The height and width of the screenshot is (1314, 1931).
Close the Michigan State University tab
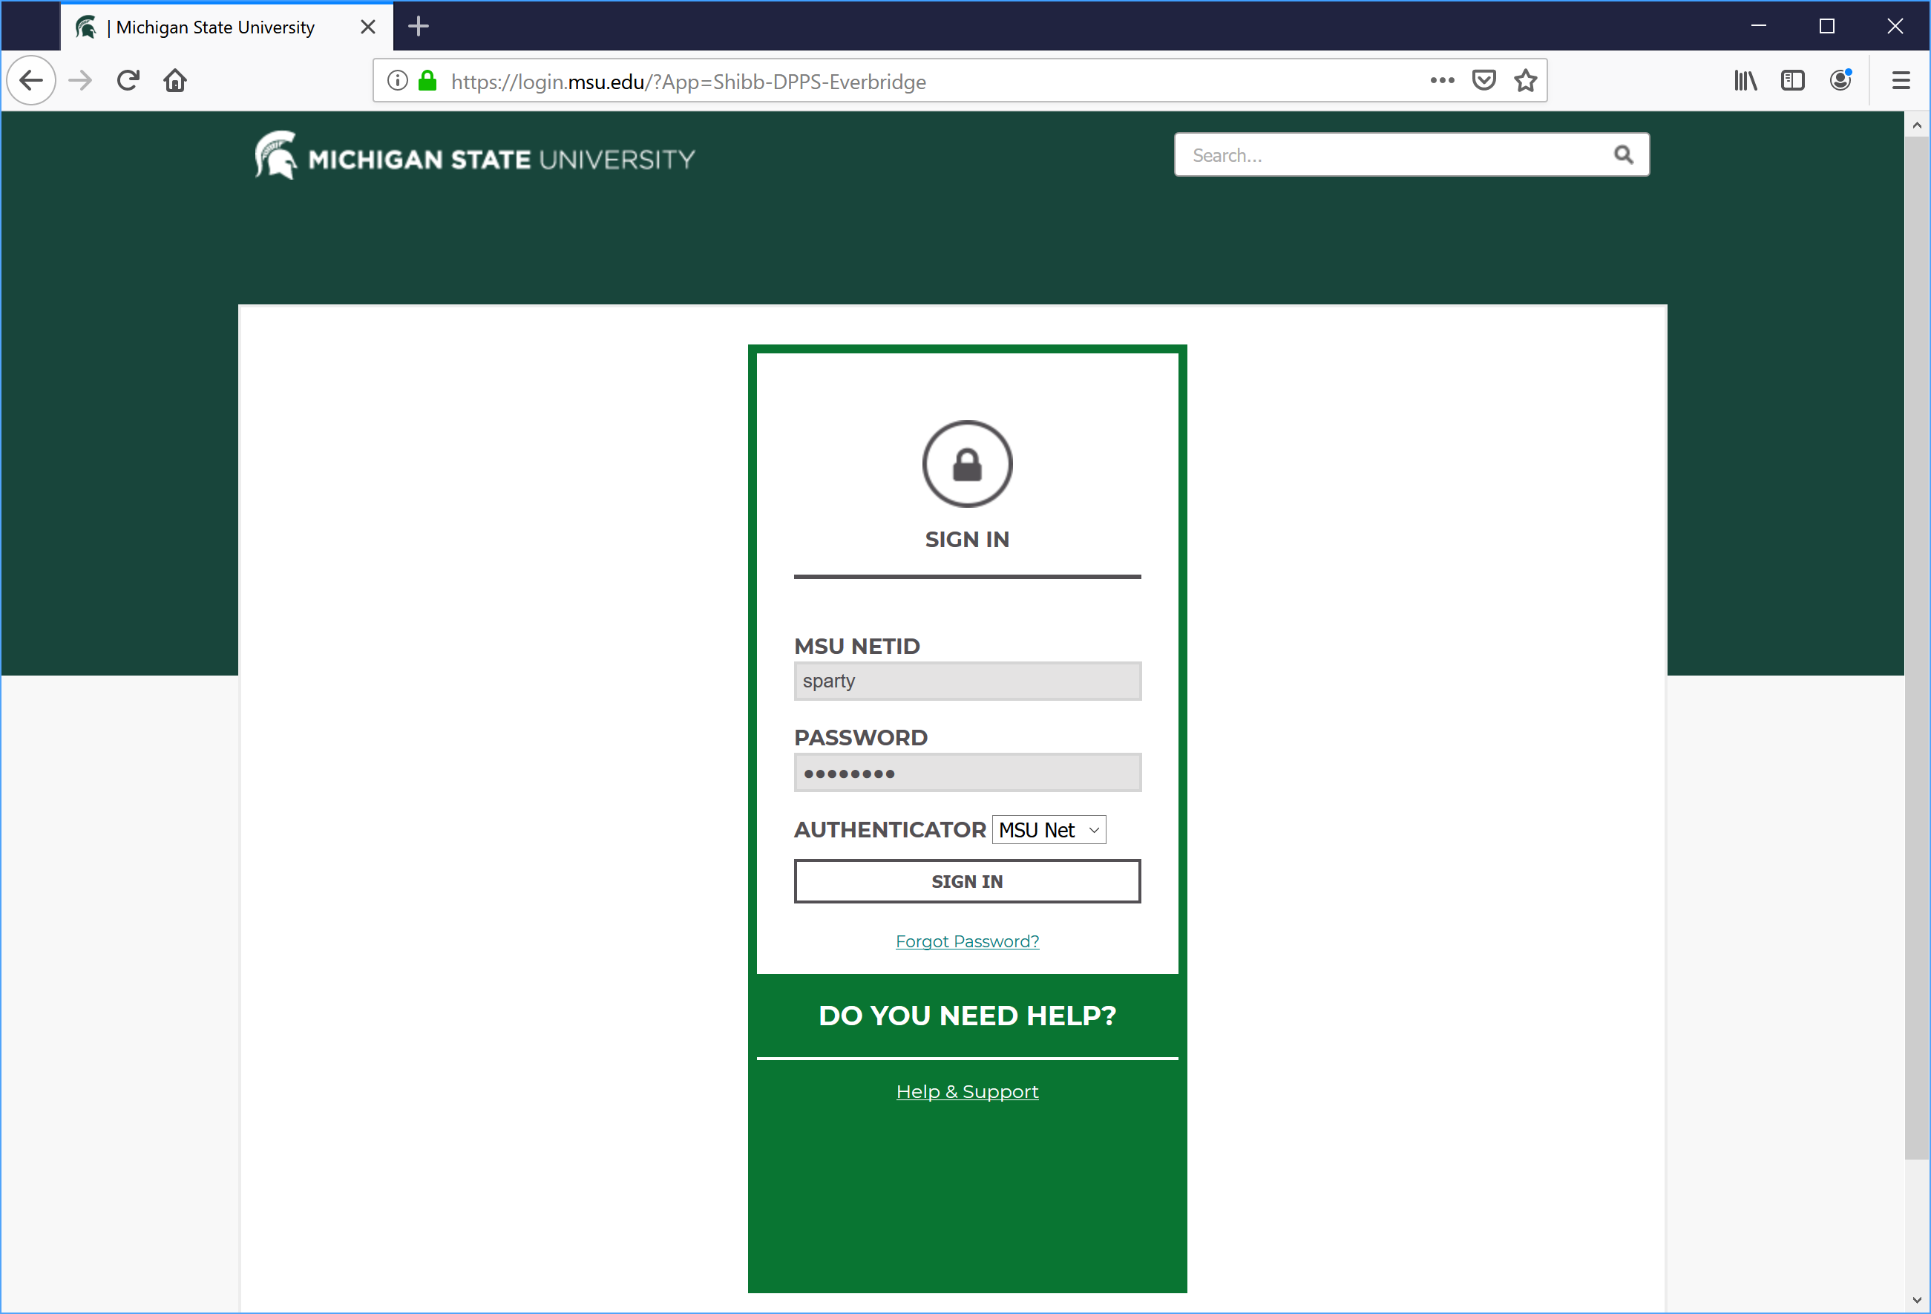pyautogui.click(x=368, y=27)
